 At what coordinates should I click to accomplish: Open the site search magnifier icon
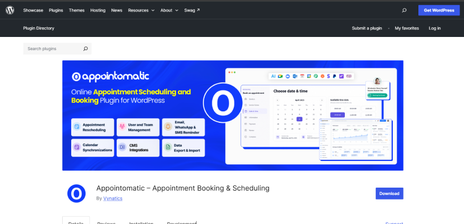pyautogui.click(x=404, y=10)
